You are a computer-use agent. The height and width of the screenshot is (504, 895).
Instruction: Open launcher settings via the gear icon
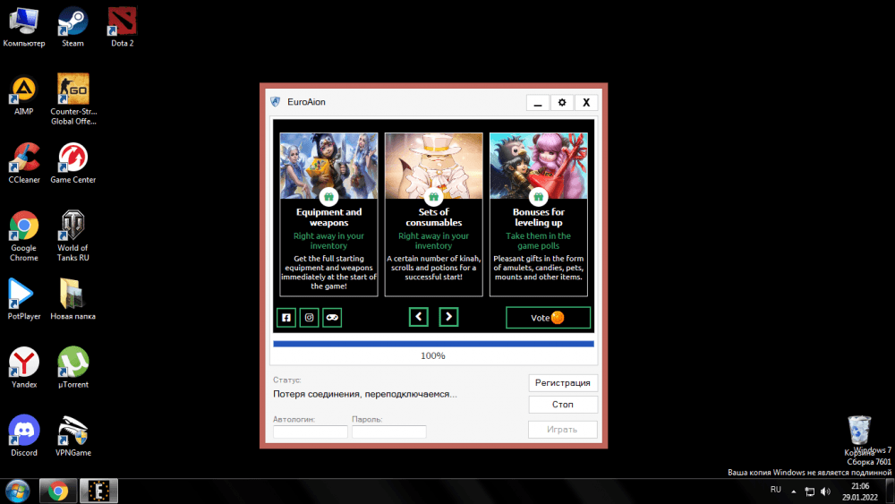[562, 103]
